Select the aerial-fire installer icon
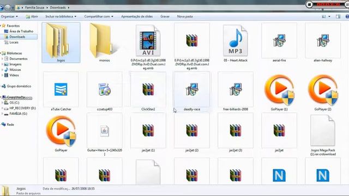349x196 pixels. [x=279, y=40]
